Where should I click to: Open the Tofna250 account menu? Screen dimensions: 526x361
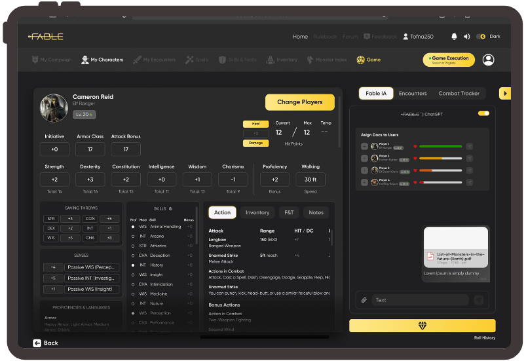pos(418,37)
